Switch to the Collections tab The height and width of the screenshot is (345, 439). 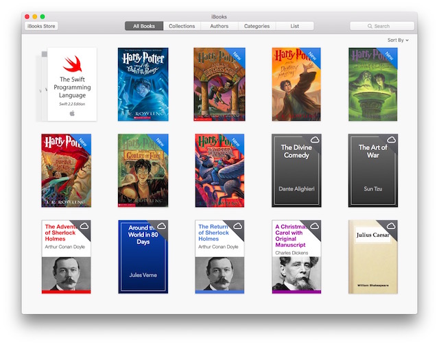(182, 26)
